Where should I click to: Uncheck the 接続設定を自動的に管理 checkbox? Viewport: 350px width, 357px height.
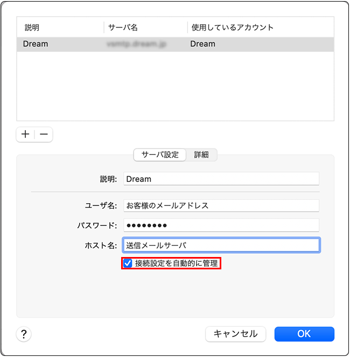click(x=128, y=263)
